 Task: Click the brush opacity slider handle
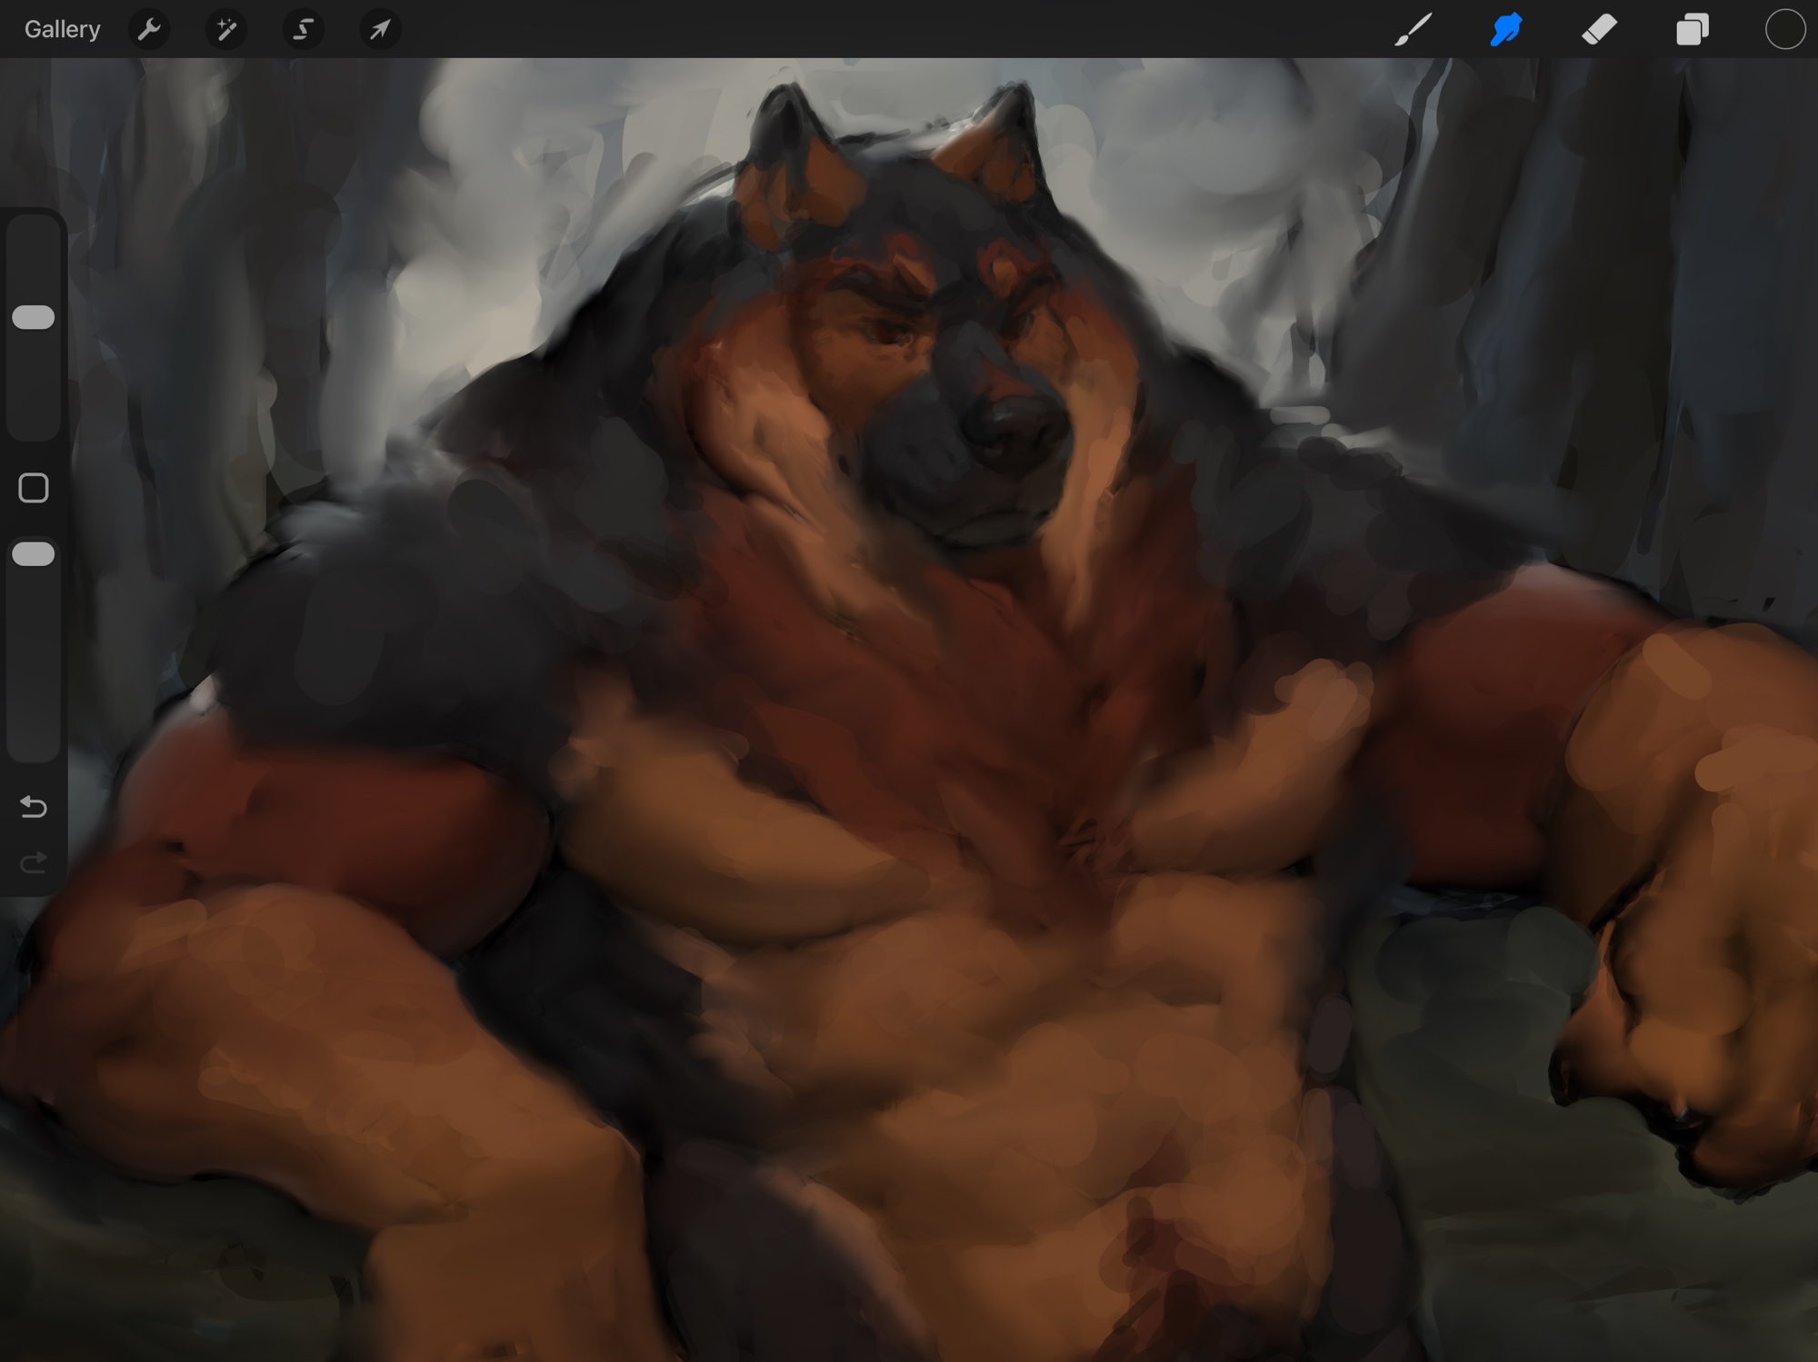pyautogui.click(x=34, y=554)
